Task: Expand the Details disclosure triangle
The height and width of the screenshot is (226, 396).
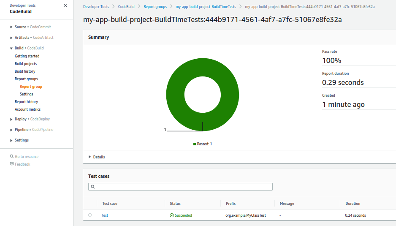Action: [90, 157]
